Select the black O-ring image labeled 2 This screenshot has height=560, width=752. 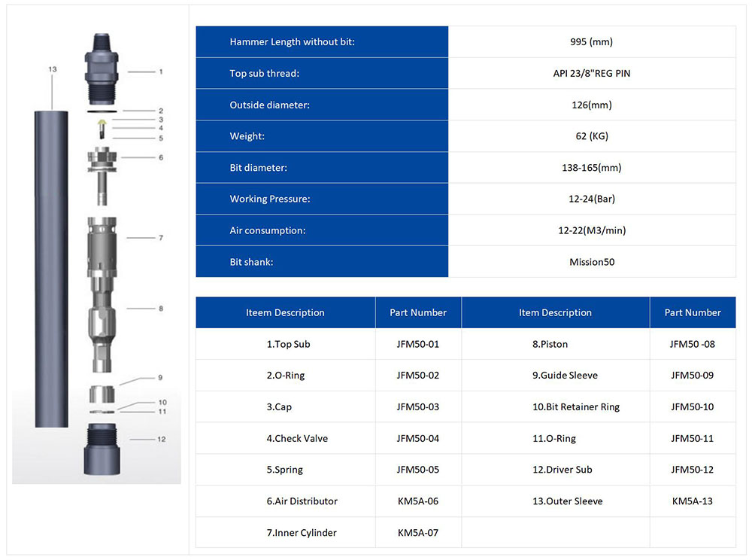(x=103, y=111)
